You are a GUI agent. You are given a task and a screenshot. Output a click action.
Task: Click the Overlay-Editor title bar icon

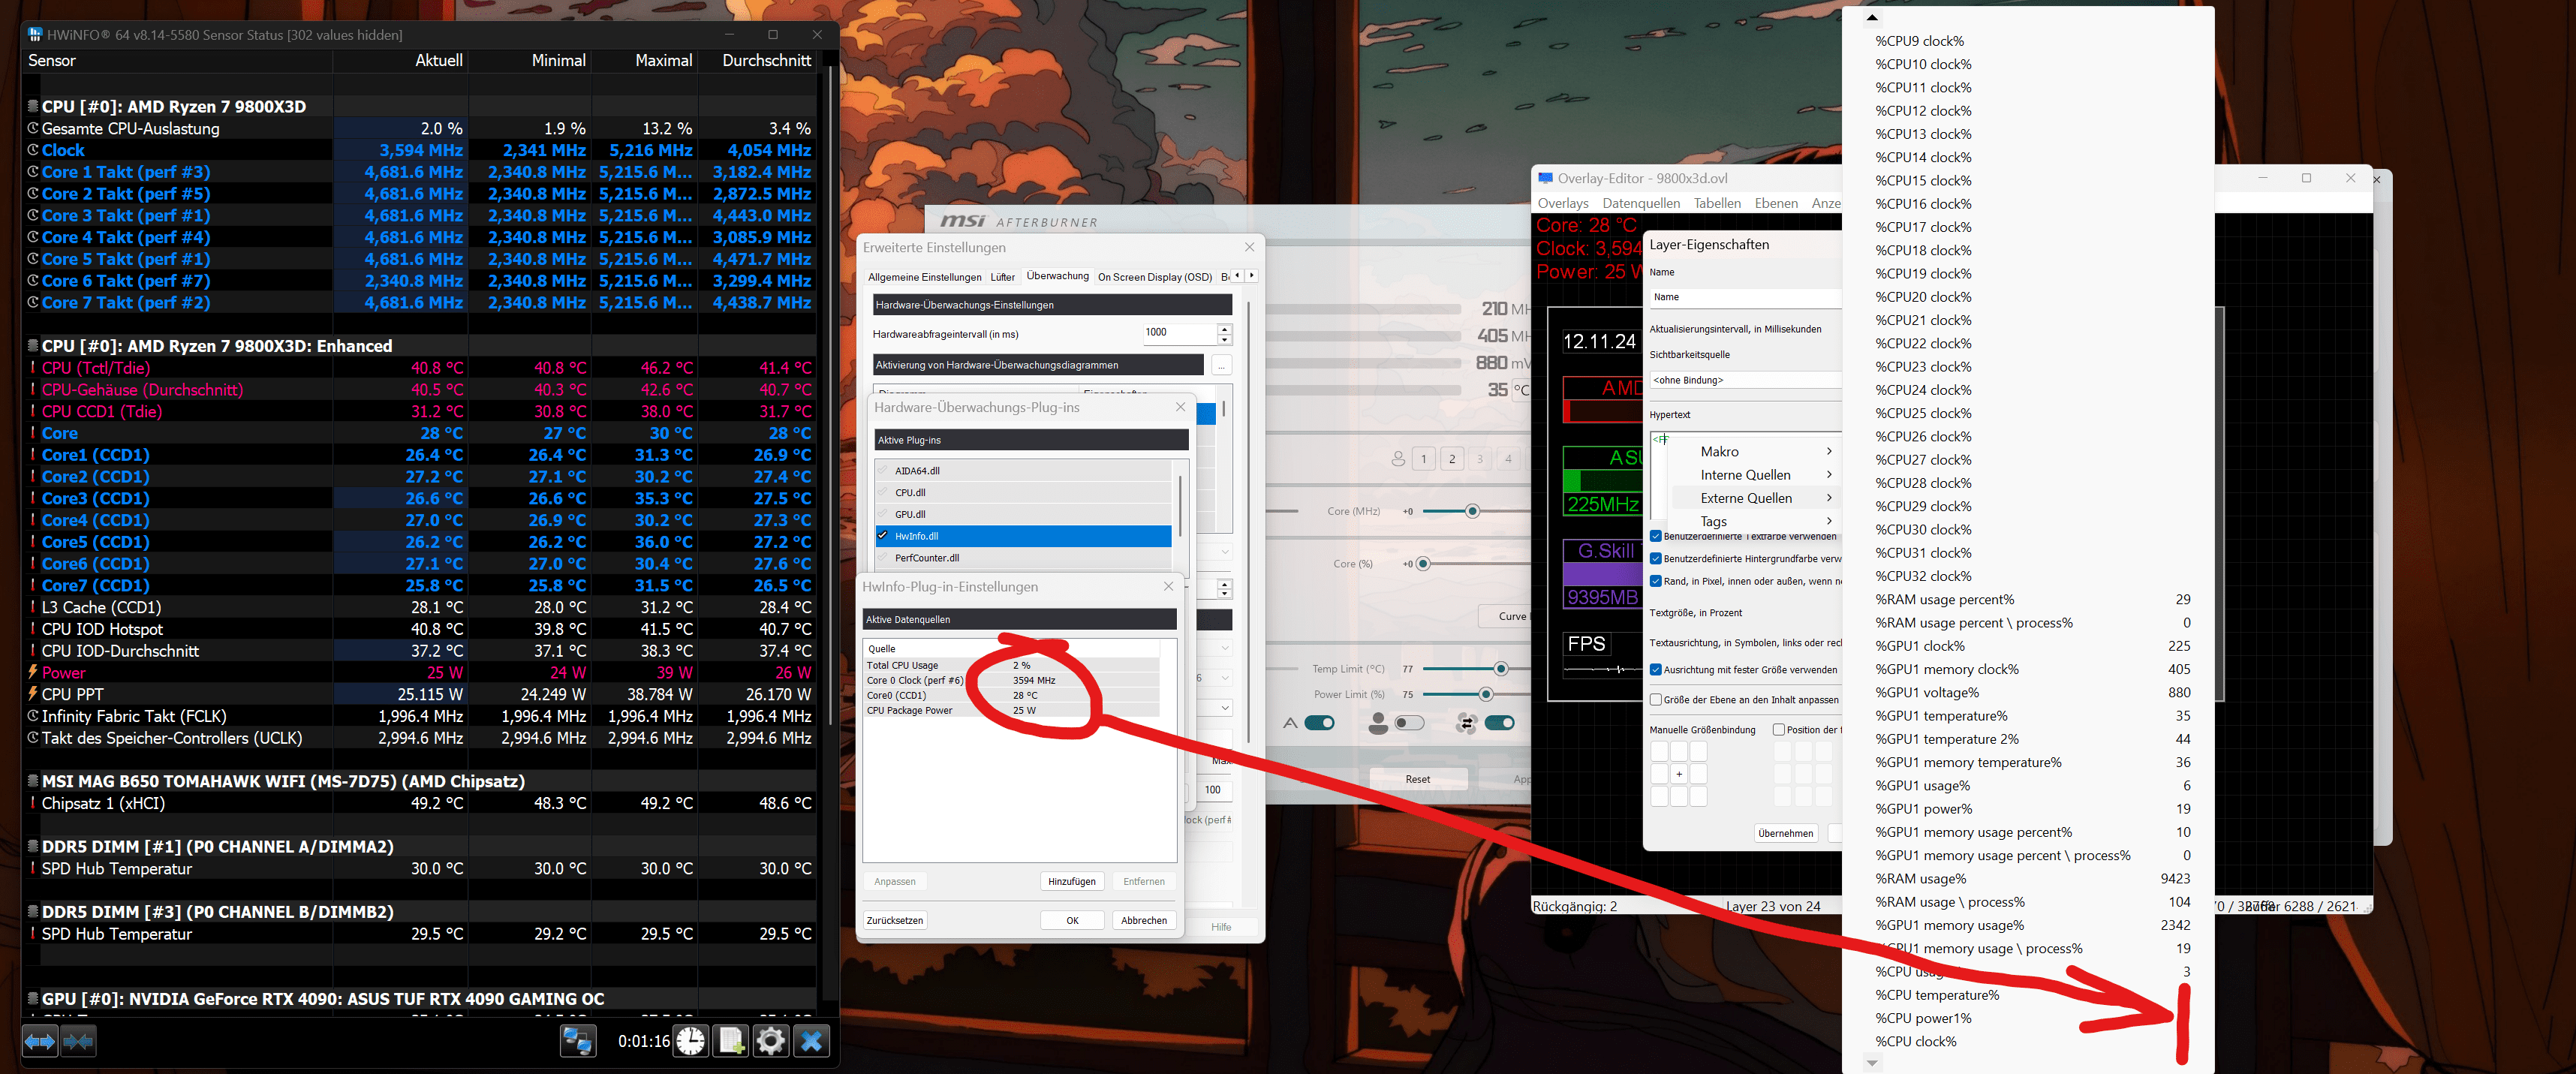pos(1546,178)
